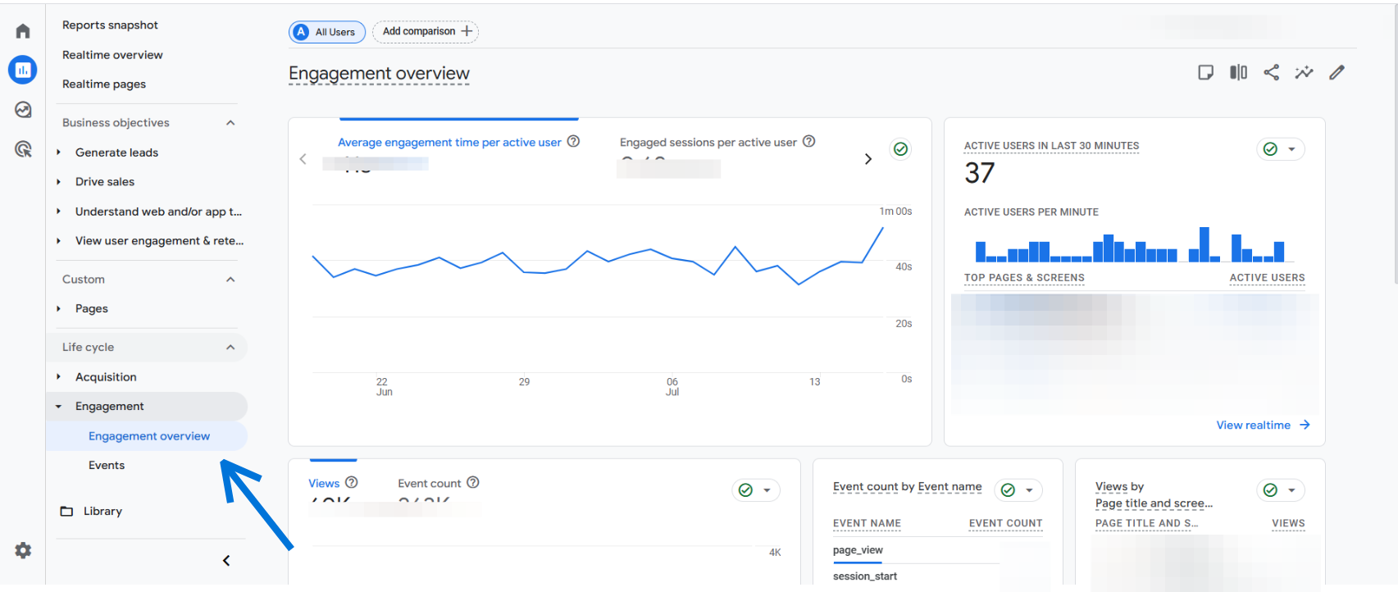Open Reports snapshot
1398x592 pixels.
click(110, 25)
